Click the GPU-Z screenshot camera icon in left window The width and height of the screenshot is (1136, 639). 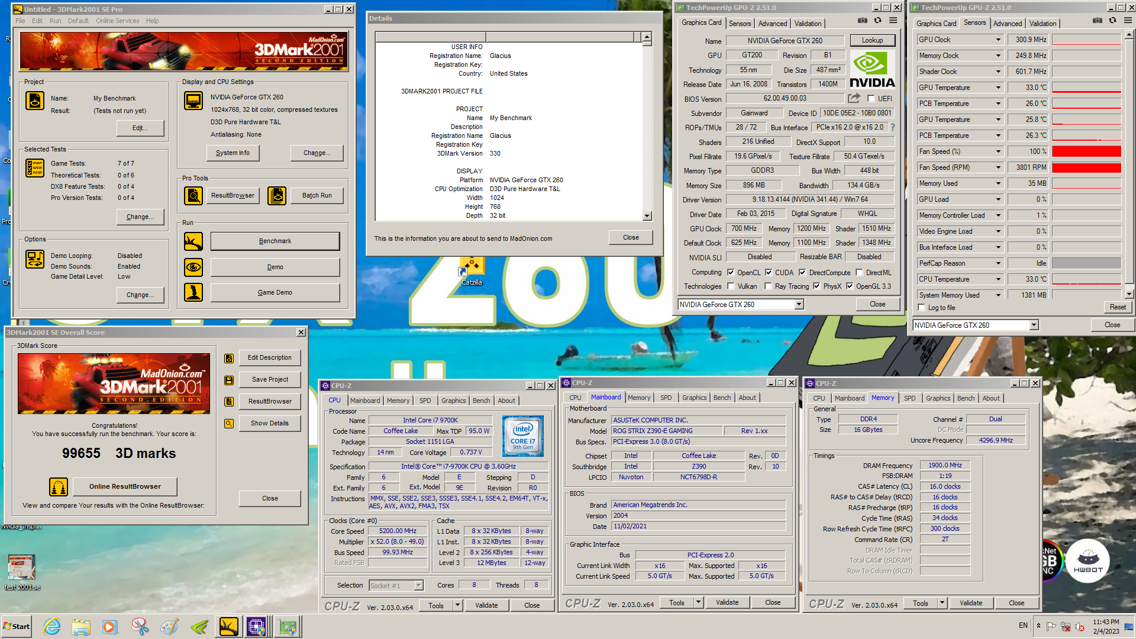pyautogui.click(x=863, y=21)
